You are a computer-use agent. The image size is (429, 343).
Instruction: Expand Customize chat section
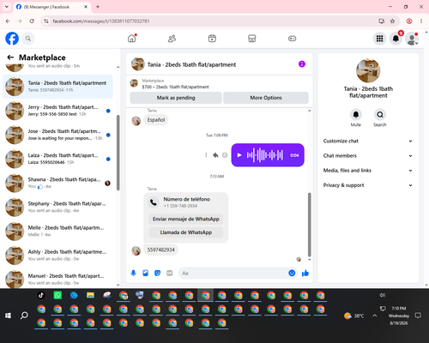click(368, 141)
